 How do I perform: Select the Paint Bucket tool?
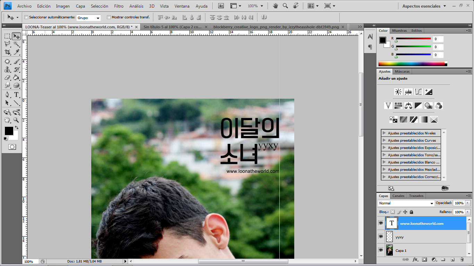(x=16, y=78)
